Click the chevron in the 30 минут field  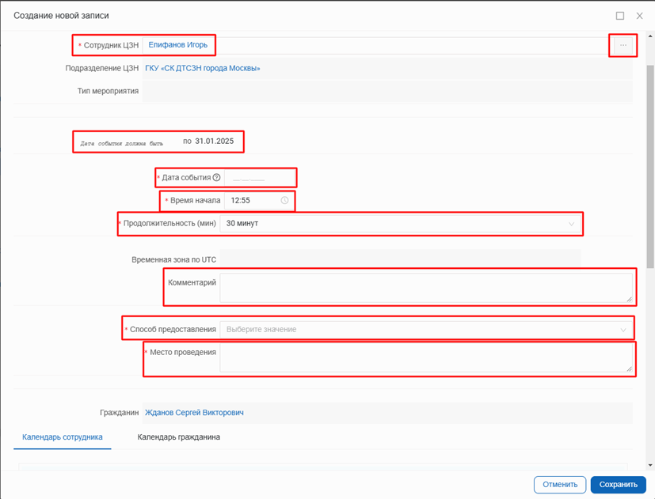pos(572,224)
